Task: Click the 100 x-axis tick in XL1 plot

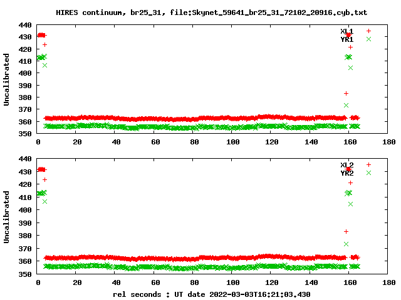Action: [232, 142]
